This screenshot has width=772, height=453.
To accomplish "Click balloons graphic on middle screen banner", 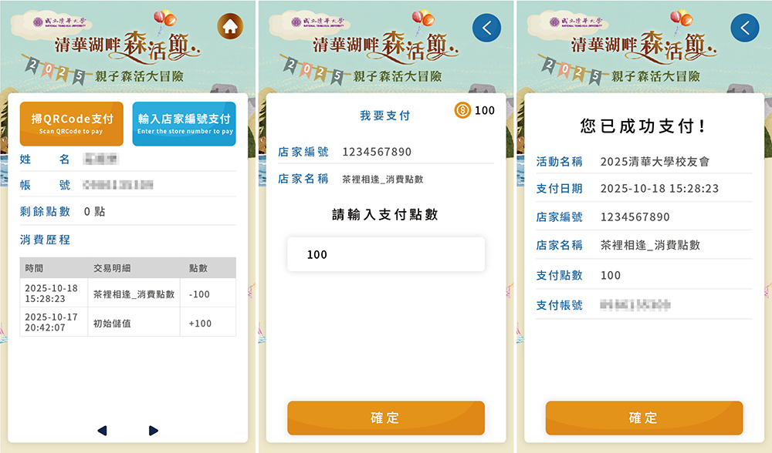I will click(422, 20).
